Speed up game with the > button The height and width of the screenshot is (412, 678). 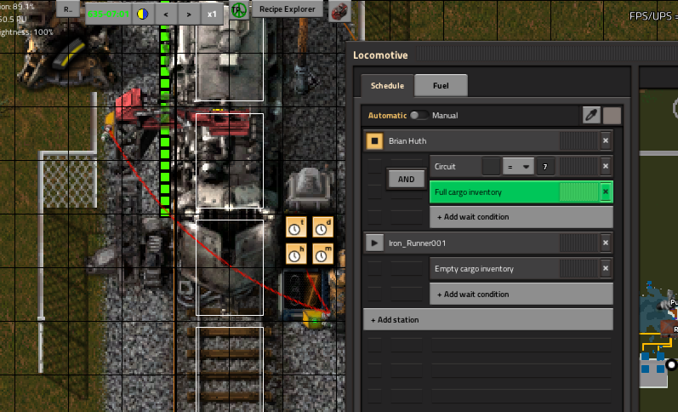click(x=189, y=14)
